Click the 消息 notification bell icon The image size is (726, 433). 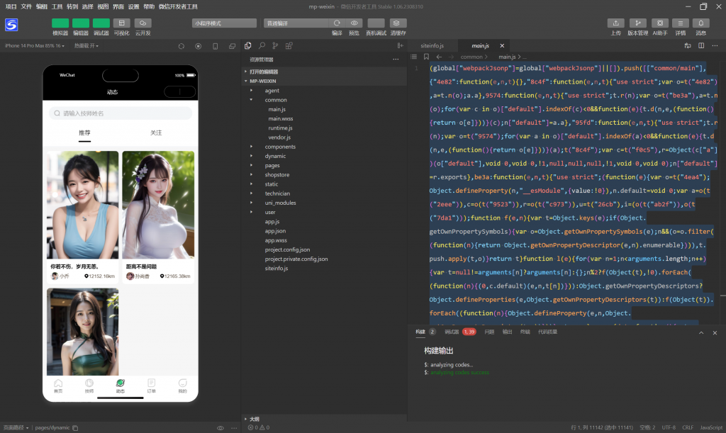[x=700, y=23]
